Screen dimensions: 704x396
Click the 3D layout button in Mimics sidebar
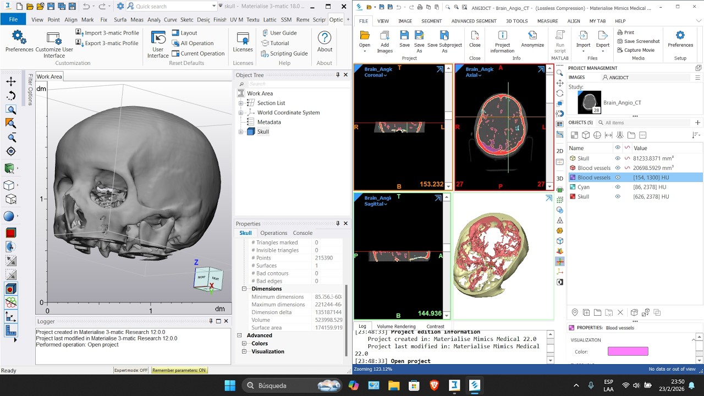click(x=560, y=179)
